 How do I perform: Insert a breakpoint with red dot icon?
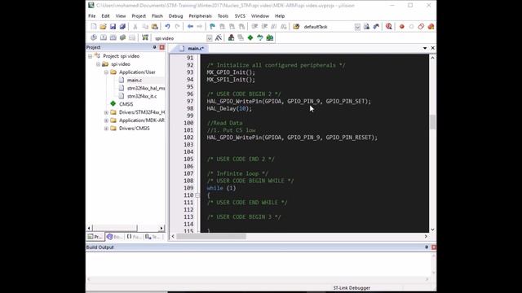point(402,27)
